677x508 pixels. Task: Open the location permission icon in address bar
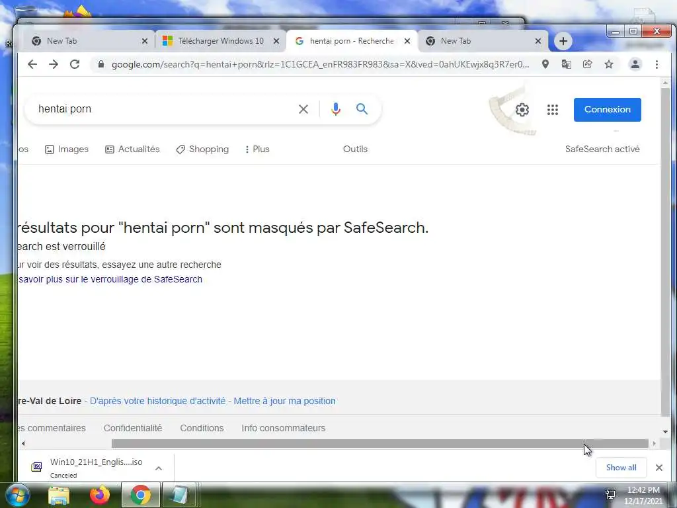tap(545, 64)
